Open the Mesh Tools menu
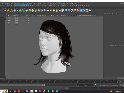The height and width of the screenshot is (93, 124). click(22, 3)
